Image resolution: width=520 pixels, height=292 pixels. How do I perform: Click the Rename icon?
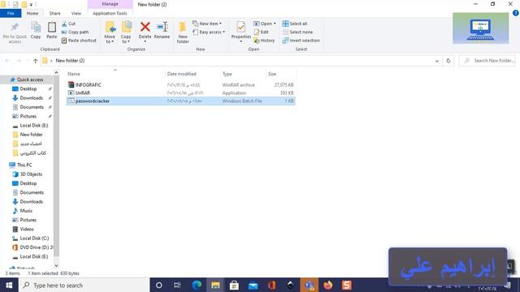(x=162, y=27)
